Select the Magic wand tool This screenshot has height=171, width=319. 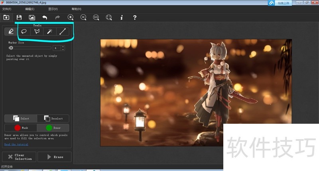pos(49,32)
